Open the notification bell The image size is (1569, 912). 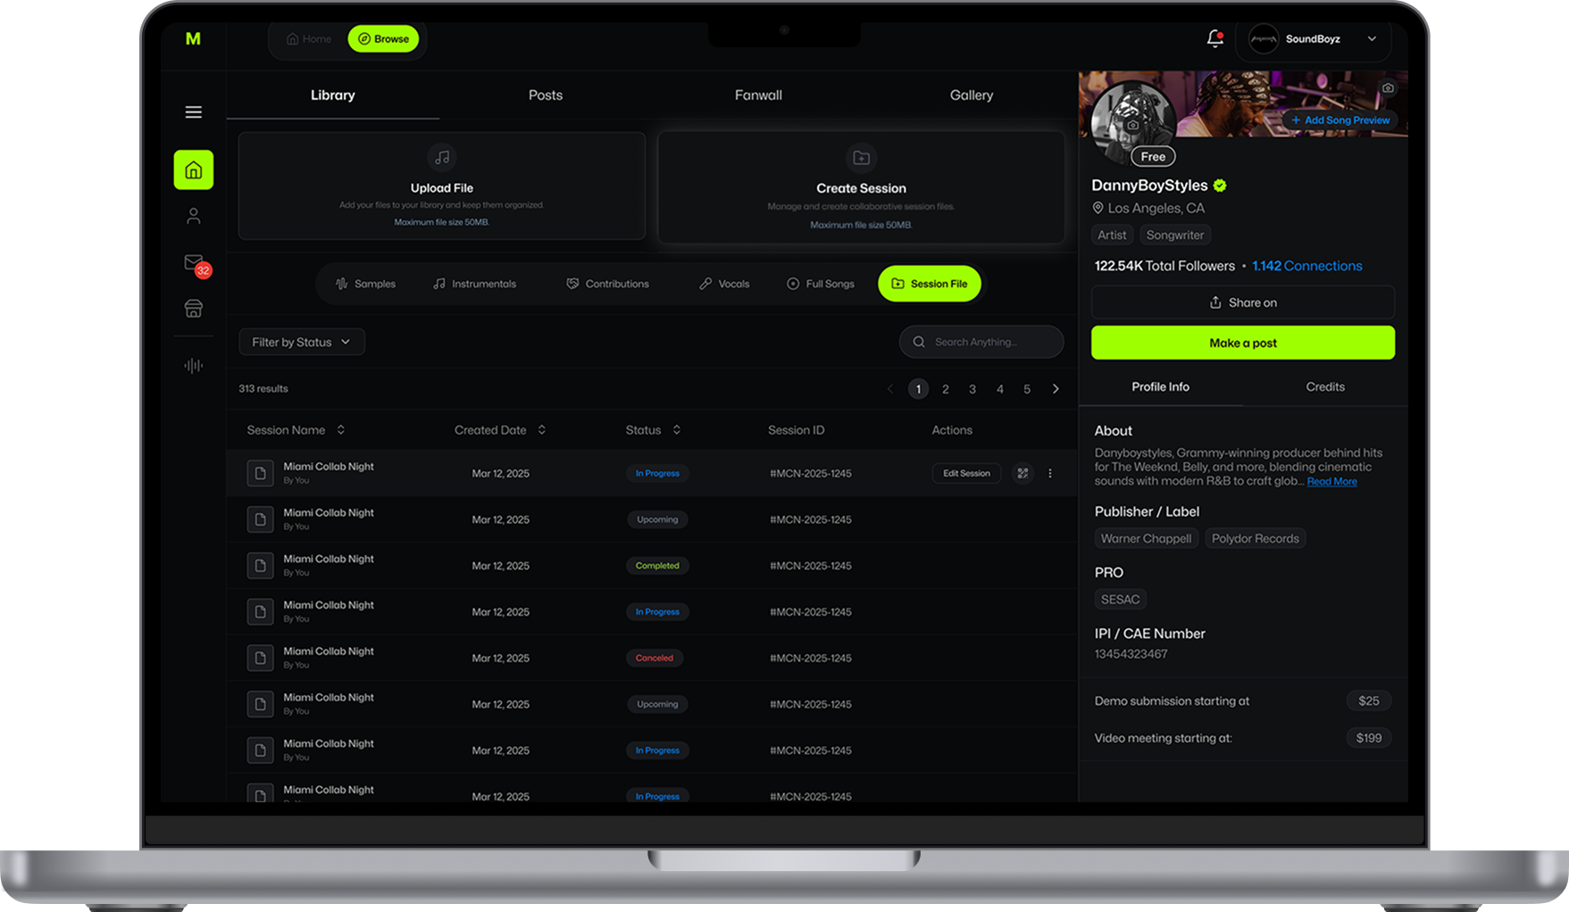(1214, 38)
